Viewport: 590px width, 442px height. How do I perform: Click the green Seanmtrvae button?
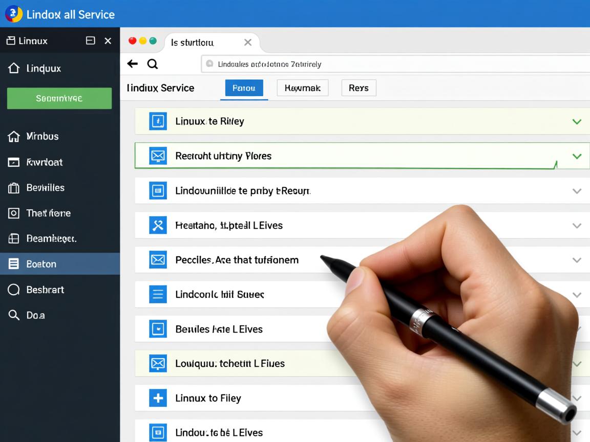tap(59, 98)
